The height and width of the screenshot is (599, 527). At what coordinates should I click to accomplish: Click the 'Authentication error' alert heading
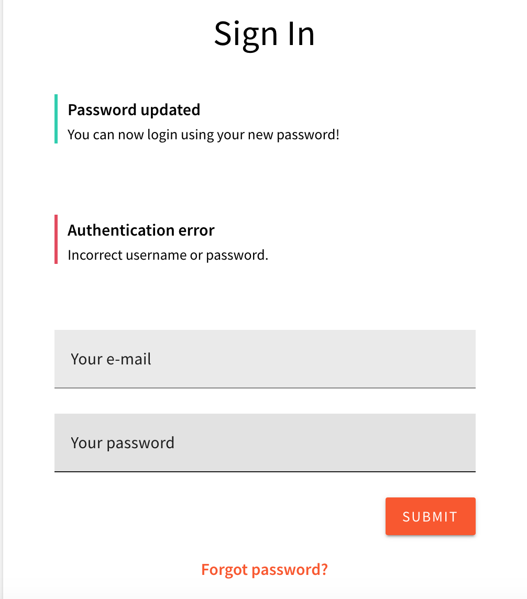click(141, 230)
